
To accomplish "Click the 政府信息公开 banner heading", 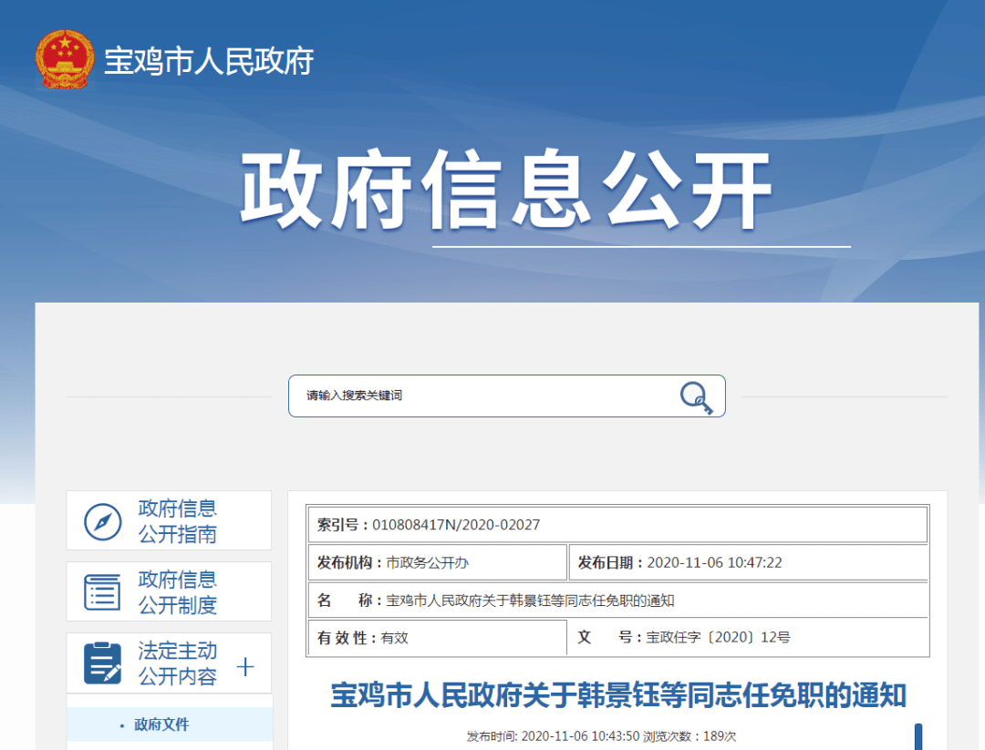I will coord(506,191).
